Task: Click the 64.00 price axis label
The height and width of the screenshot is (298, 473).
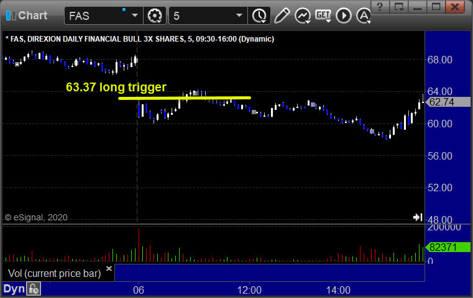Action: pos(440,91)
